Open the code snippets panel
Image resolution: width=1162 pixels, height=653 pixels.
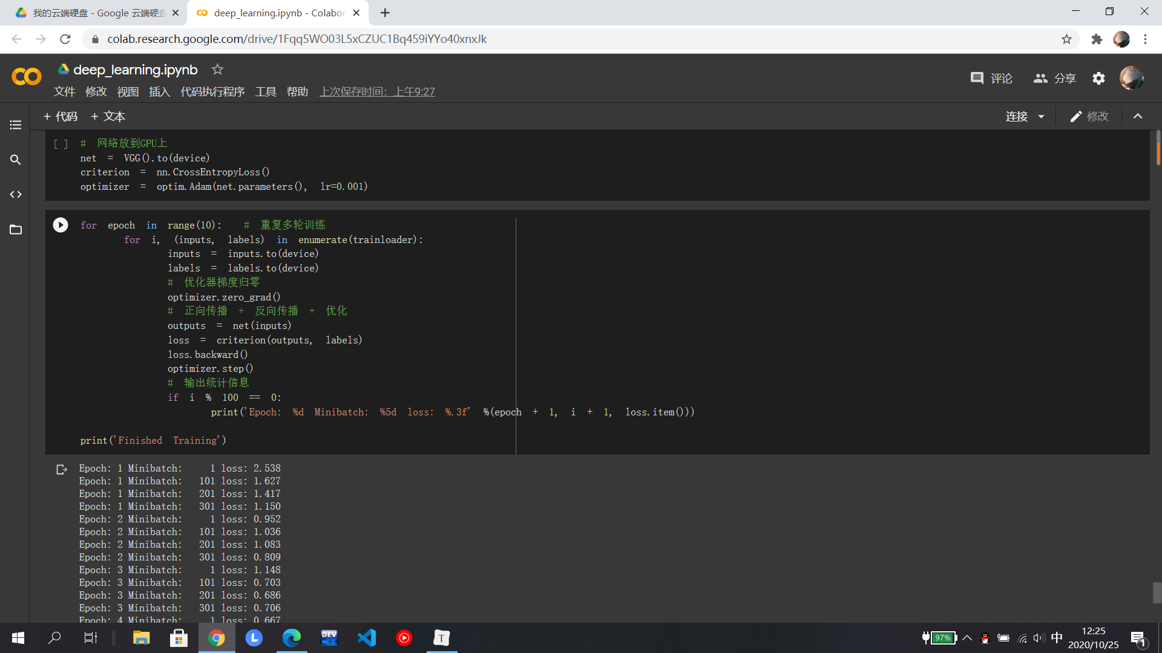pyautogui.click(x=16, y=195)
